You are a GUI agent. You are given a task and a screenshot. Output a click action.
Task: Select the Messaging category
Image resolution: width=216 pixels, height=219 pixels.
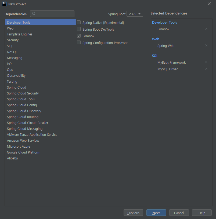(40, 58)
